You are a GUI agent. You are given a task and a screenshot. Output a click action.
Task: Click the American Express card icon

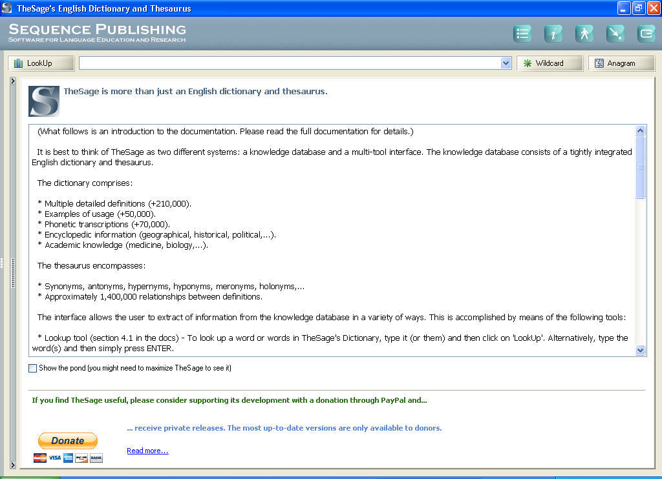pos(68,458)
